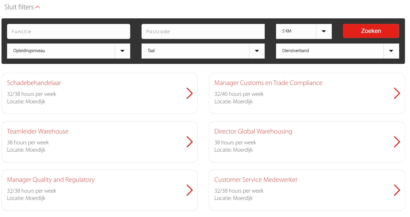Click into the Postcode input field
Viewport: 410px width, 217px height.
[x=203, y=31]
